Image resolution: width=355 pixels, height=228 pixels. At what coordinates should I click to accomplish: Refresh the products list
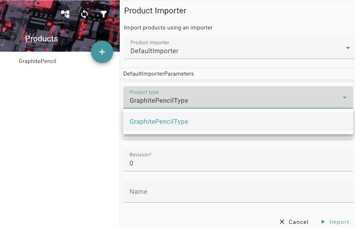coord(84,14)
